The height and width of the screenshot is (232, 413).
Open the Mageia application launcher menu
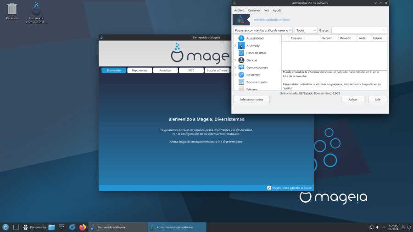point(6,227)
